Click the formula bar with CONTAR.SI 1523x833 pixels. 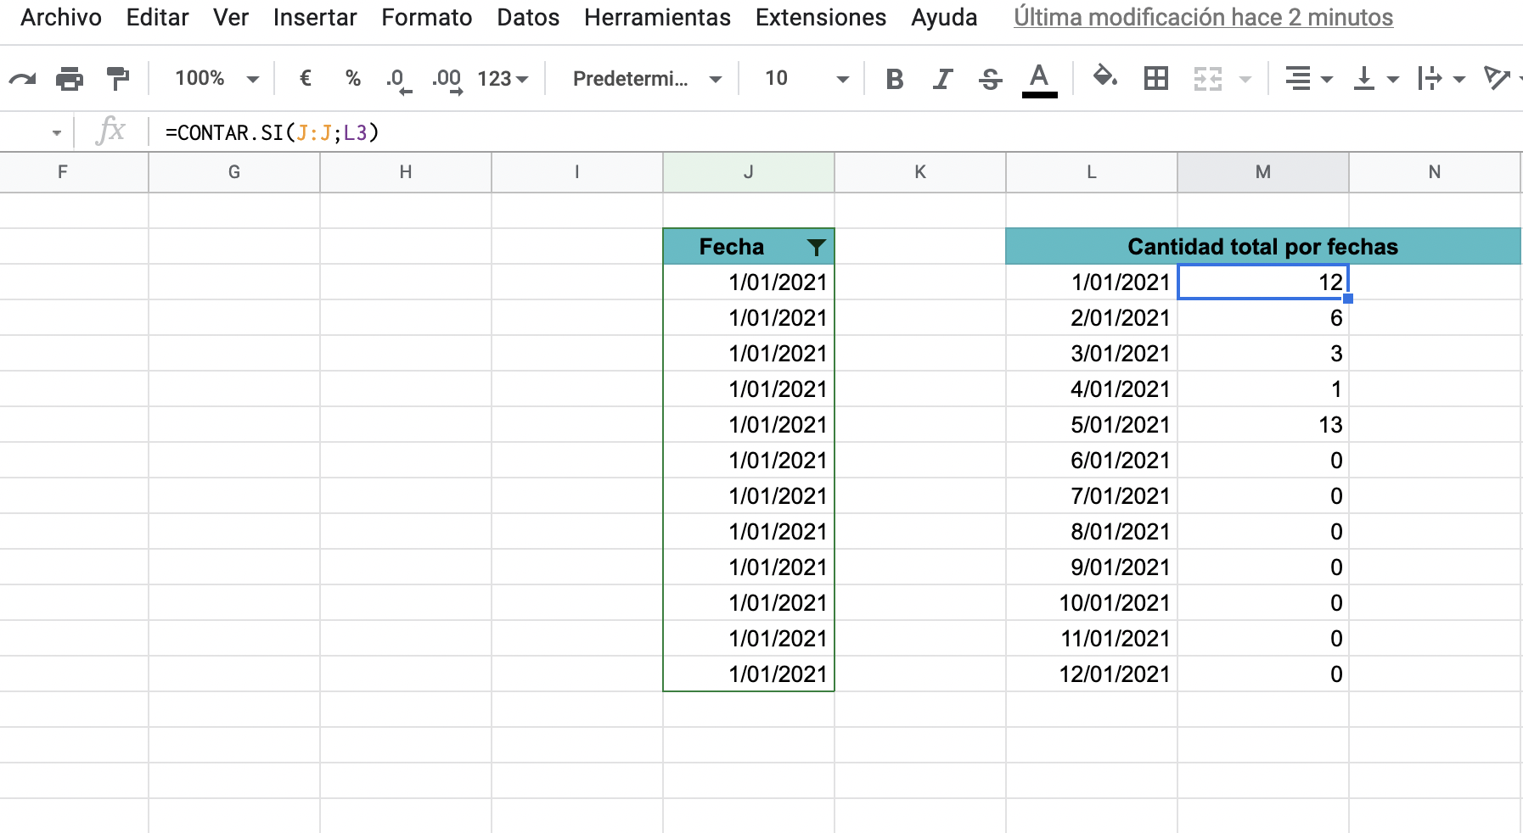(835, 133)
